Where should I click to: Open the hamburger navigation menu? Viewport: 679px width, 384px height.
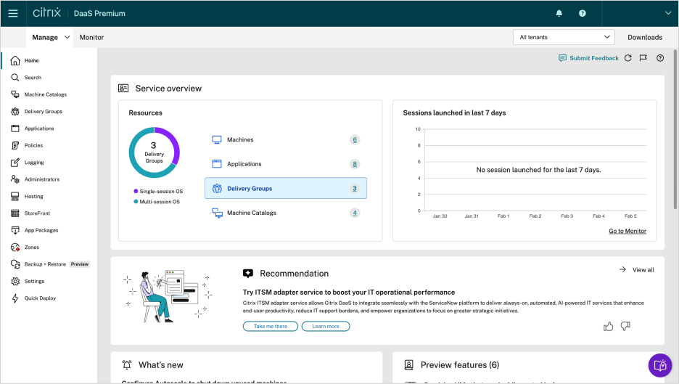coord(12,13)
